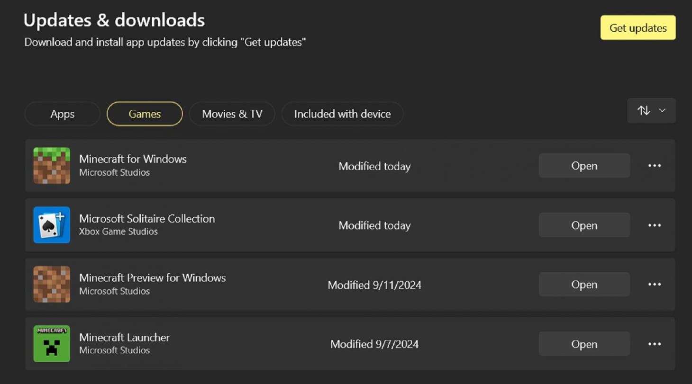Switch to the Apps tab
This screenshot has height=384, width=692.
click(62, 114)
